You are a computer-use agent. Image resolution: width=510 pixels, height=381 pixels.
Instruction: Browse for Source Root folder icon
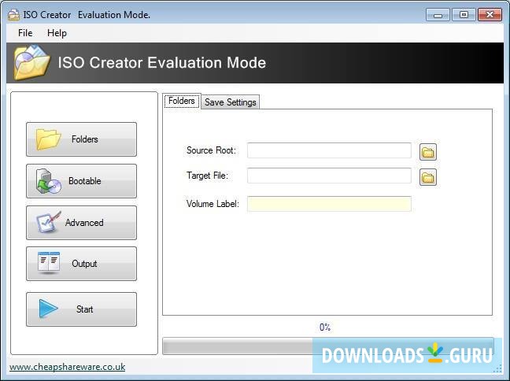(428, 152)
